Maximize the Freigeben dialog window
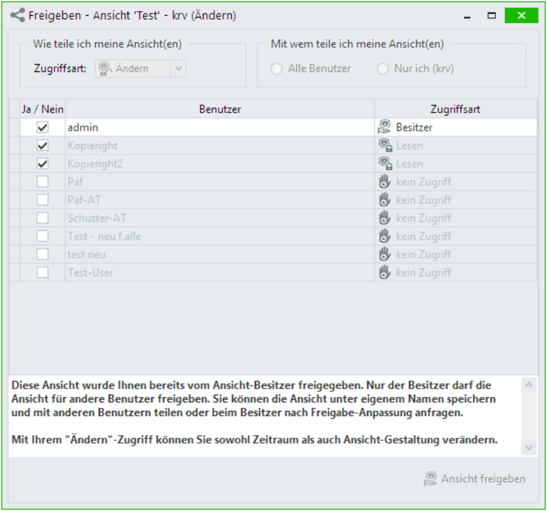Screen dimensions: 547x511 click(x=491, y=15)
